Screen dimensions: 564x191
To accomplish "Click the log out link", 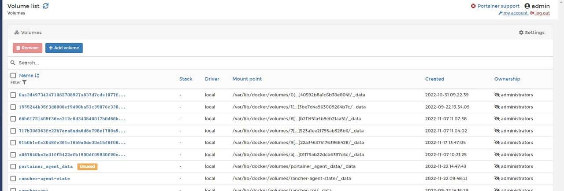I will [542, 13].
